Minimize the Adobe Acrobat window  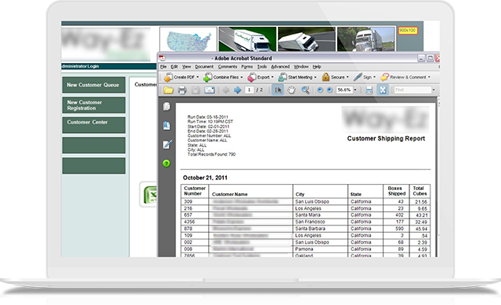(x=421, y=58)
